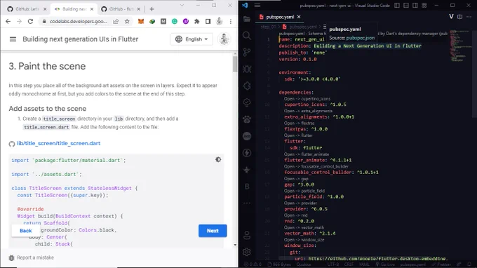477x268 pixels.
Task: Open VS Code Accounts icon
Action: pos(247,235)
